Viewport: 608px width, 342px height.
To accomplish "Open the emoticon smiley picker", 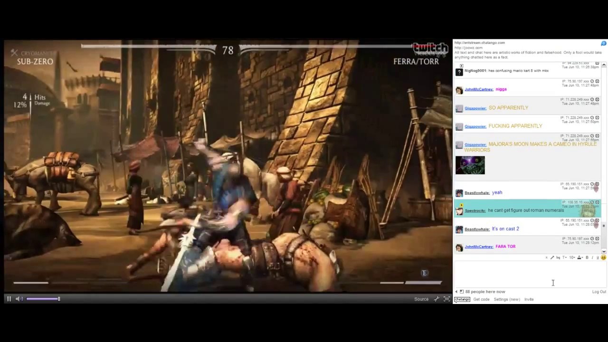I will 603,257.
